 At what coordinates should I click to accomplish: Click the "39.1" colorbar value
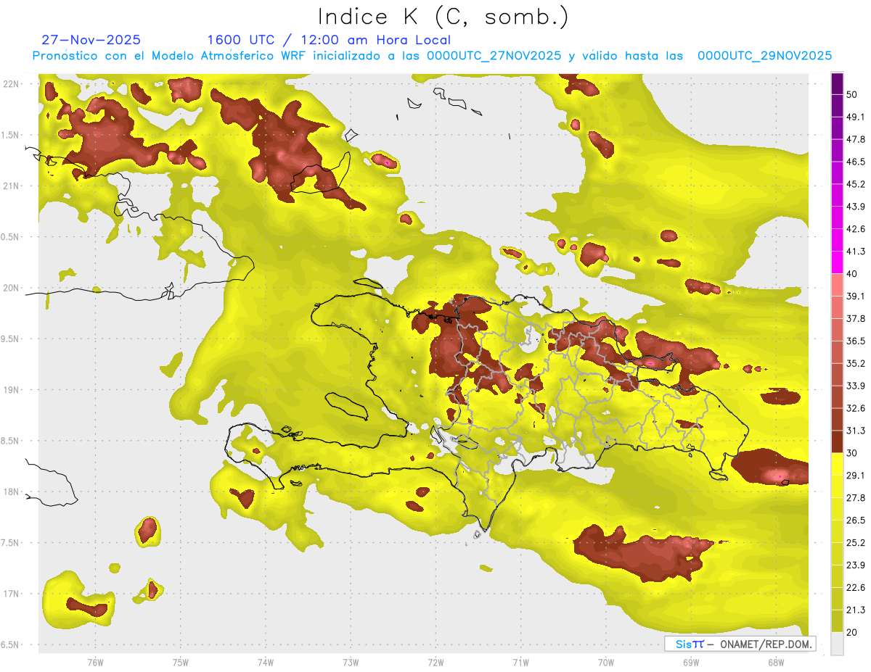click(856, 296)
